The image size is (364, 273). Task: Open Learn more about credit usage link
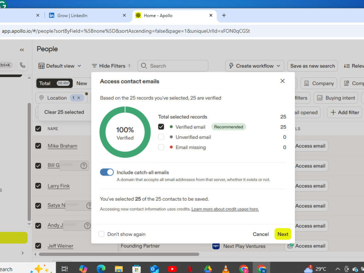225,209
